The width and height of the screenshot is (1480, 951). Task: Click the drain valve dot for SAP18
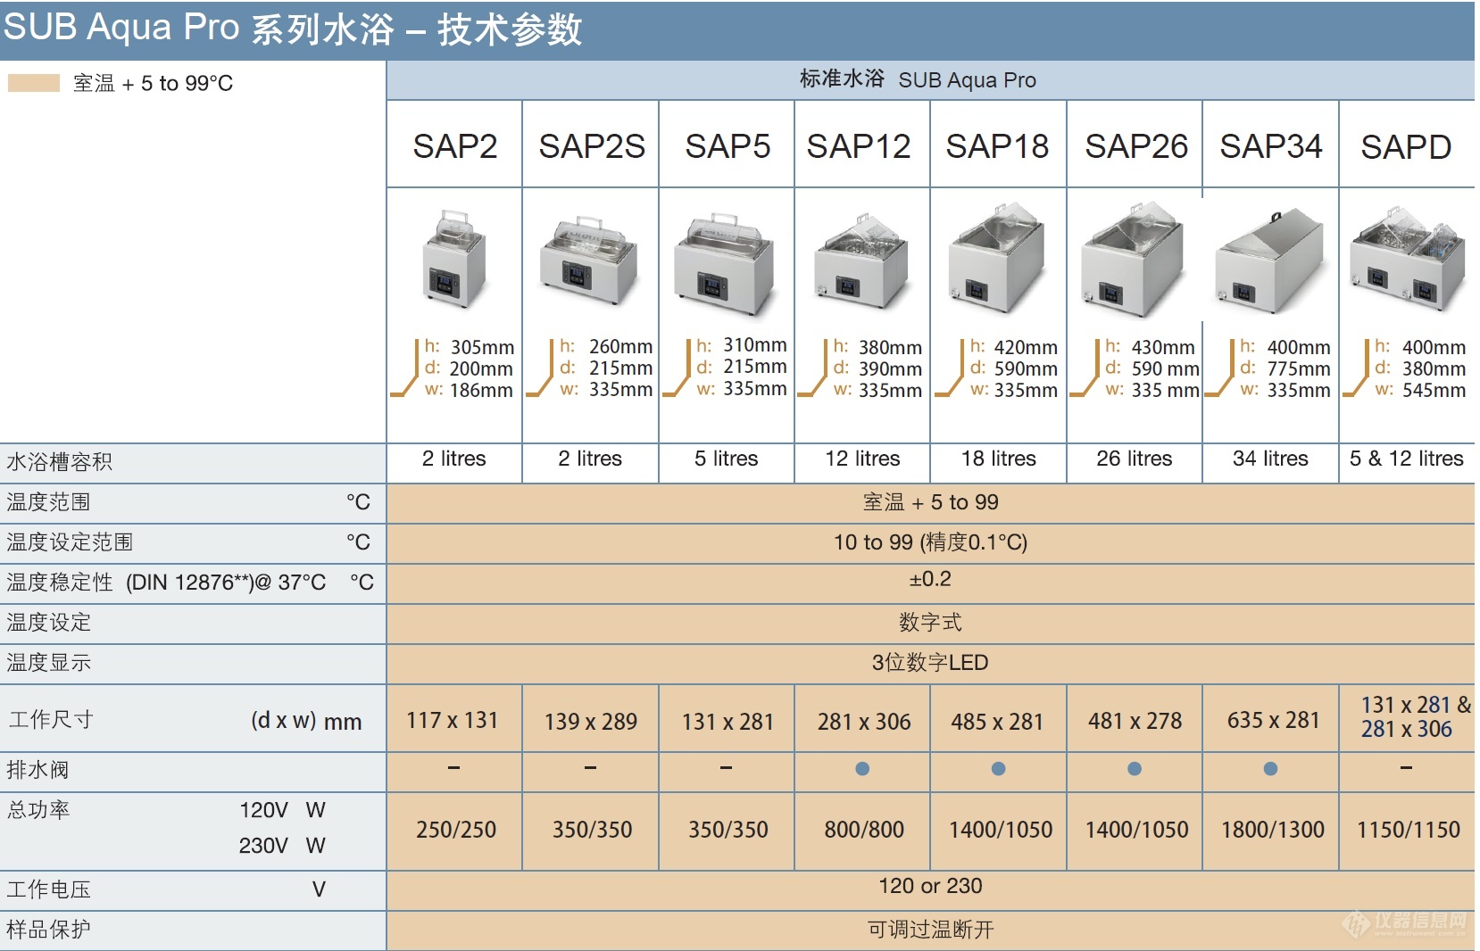pyautogui.click(x=998, y=768)
